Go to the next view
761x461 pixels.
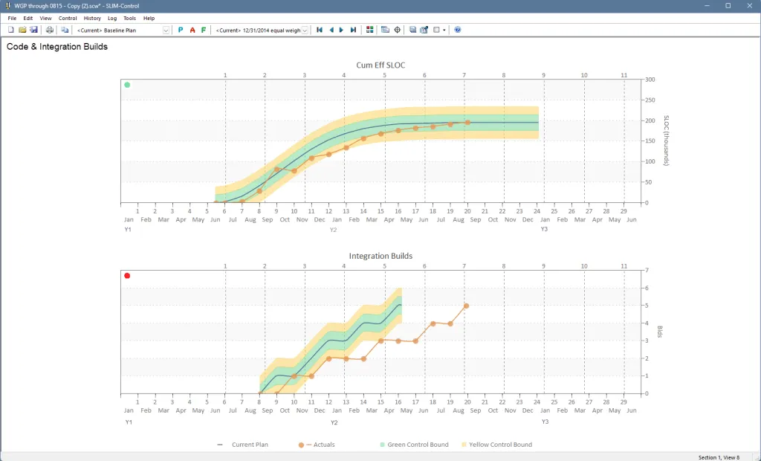click(x=342, y=30)
